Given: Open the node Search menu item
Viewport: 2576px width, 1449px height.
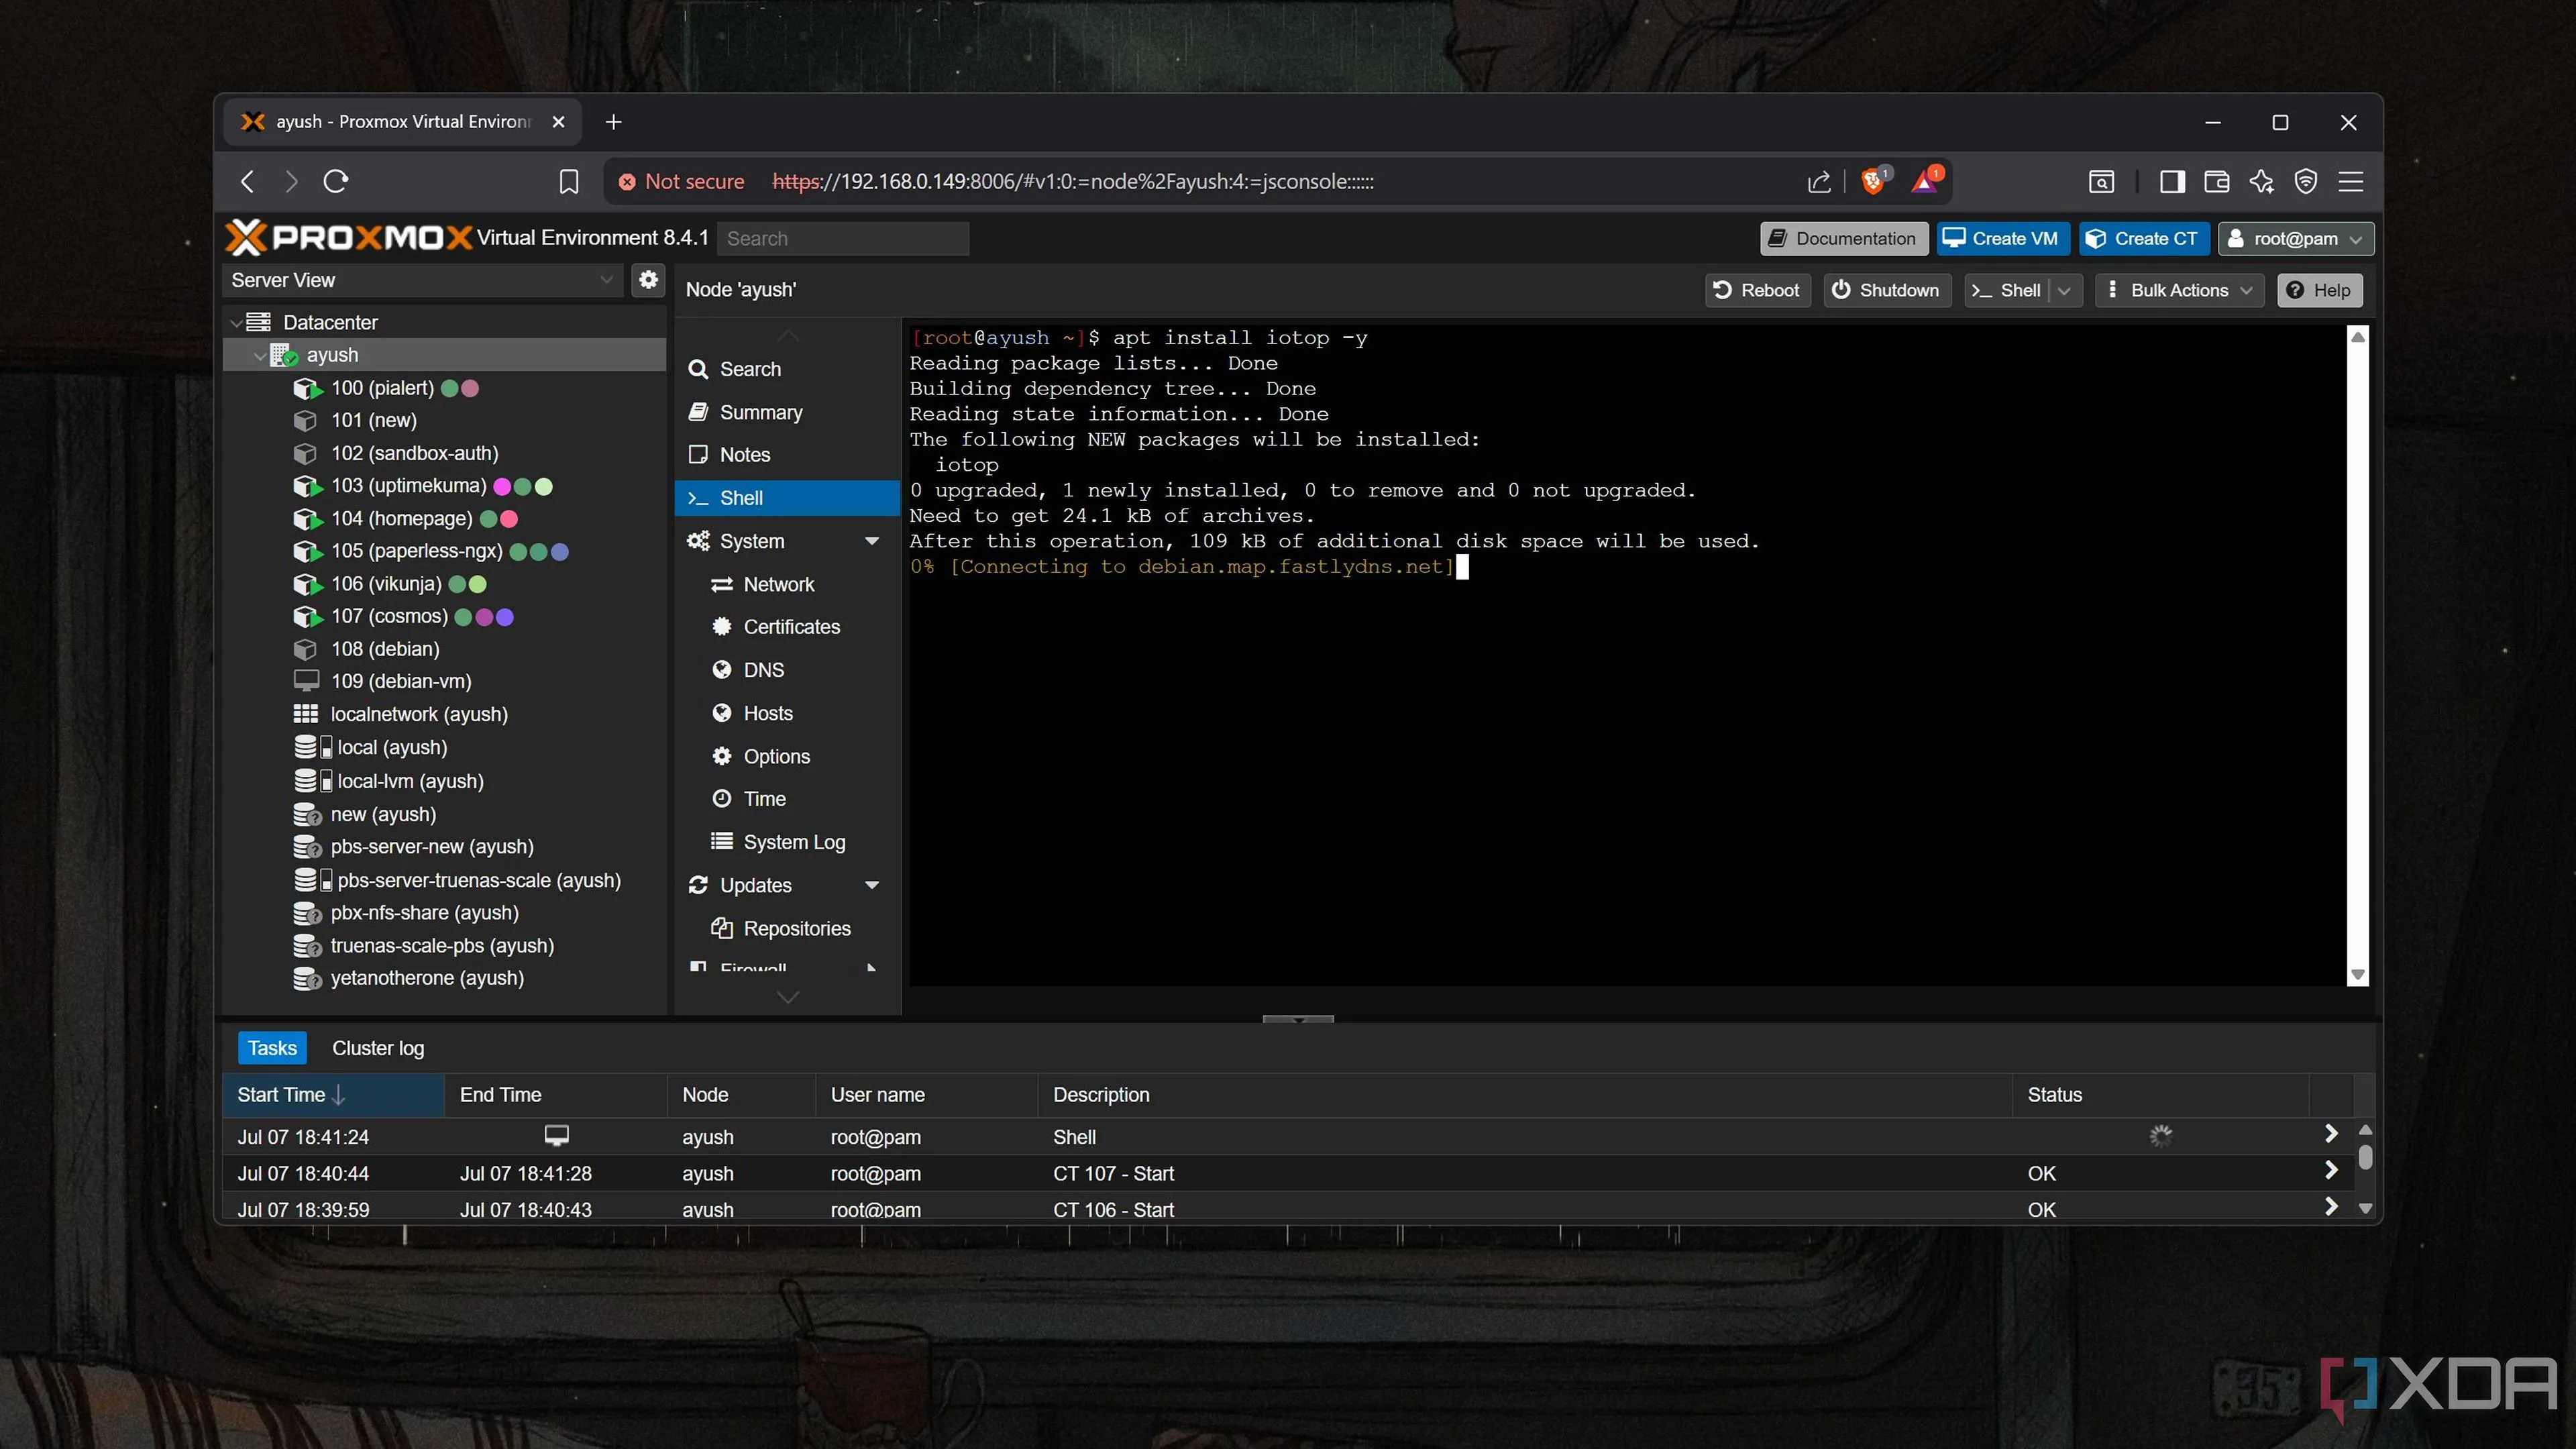Looking at the screenshot, I should point(786,369).
